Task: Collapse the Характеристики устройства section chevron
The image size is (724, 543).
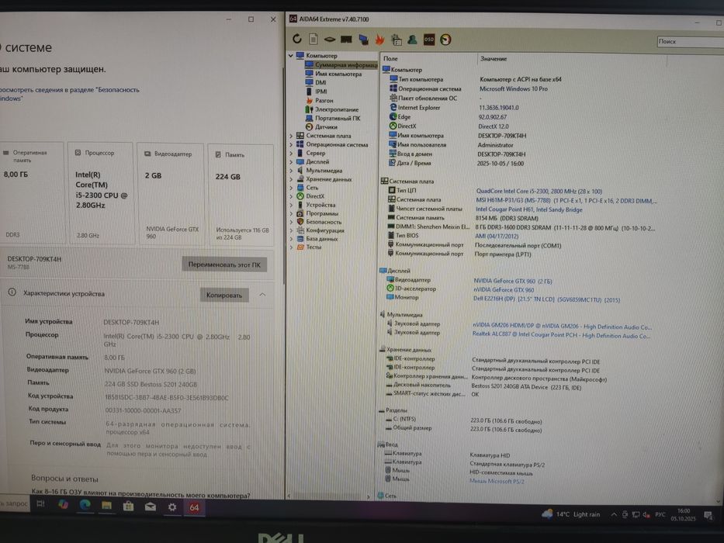Action: [x=262, y=295]
